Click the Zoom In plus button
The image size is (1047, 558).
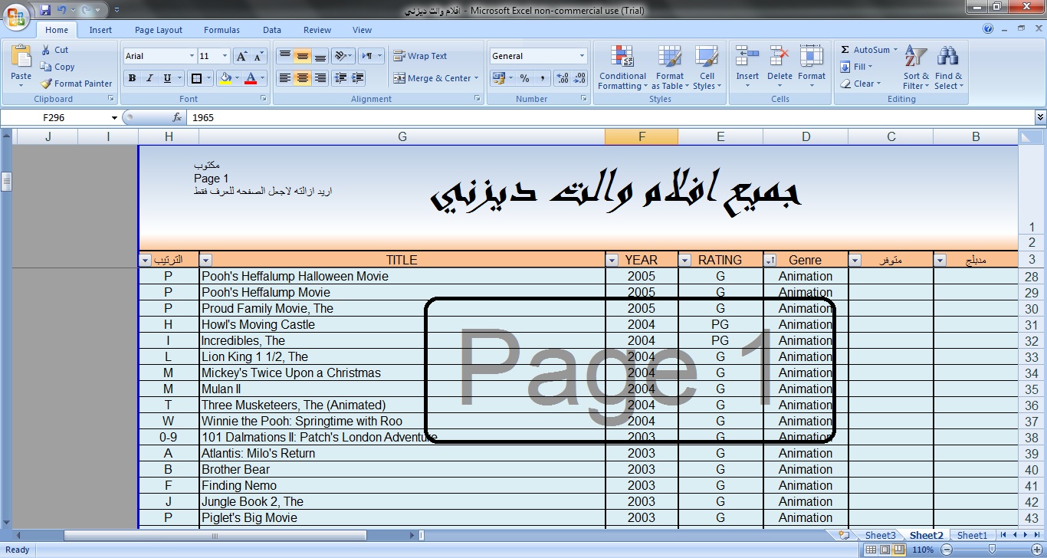(x=1036, y=550)
